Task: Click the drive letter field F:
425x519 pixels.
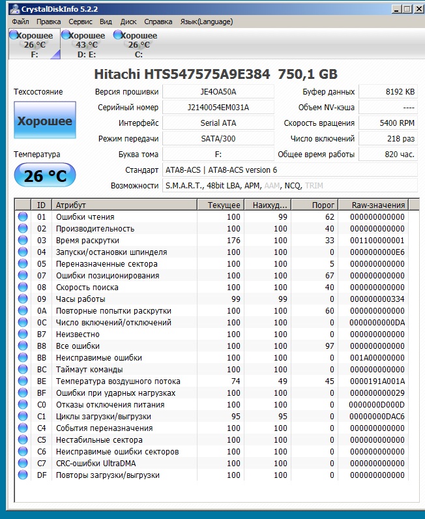Action: pos(218,155)
